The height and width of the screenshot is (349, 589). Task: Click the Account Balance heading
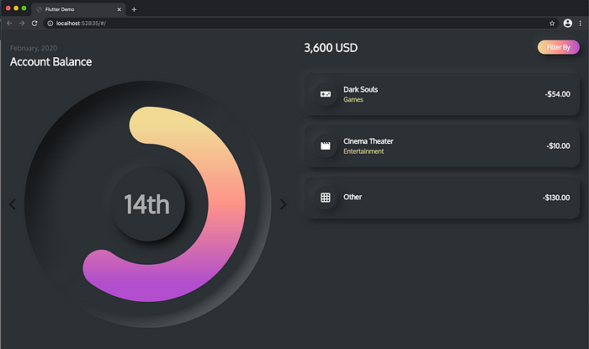pyautogui.click(x=50, y=61)
